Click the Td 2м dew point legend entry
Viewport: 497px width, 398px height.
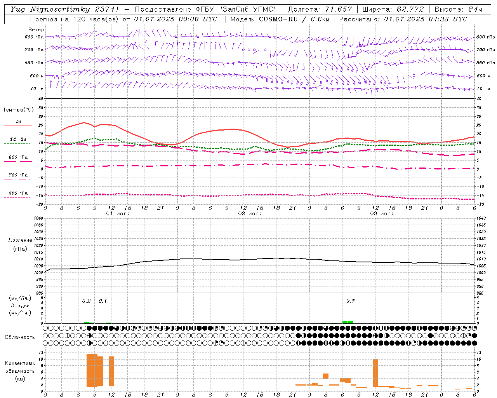tap(18, 139)
